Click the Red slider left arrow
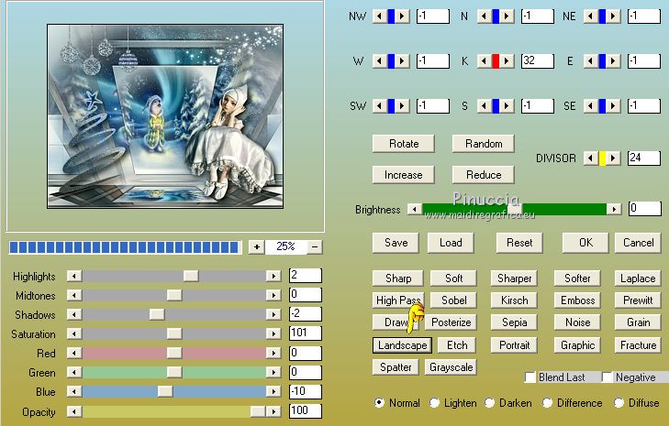This screenshot has height=426, width=669. (74, 353)
